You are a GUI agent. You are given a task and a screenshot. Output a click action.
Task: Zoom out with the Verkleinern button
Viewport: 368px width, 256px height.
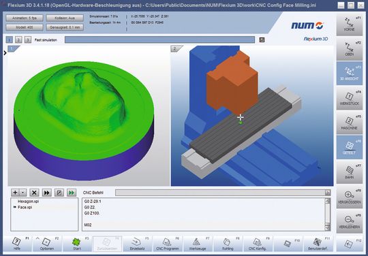349,222
